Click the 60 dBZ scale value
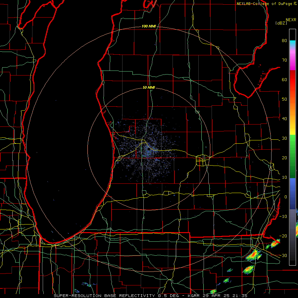This screenshot has height=298, width=298. click(284, 79)
